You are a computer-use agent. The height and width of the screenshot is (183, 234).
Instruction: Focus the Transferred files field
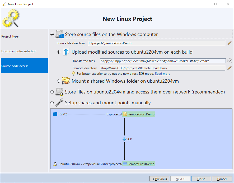[x=163, y=61]
